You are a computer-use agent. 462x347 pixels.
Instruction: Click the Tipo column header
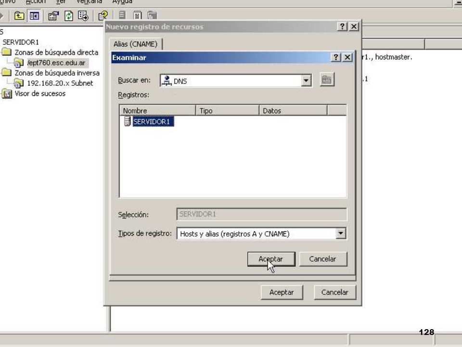[228, 111]
